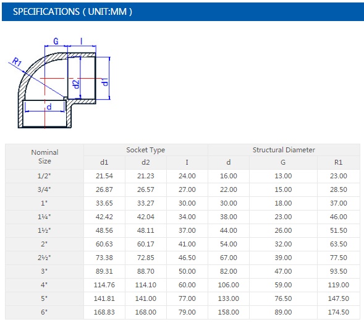
Task: Click the cell value 93.50
Action: tap(338, 271)
